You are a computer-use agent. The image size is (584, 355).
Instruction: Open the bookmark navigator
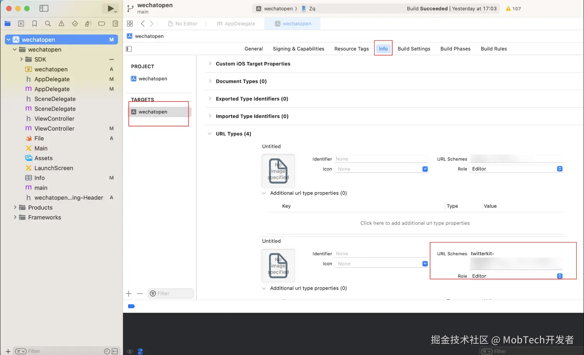(34, 24)
